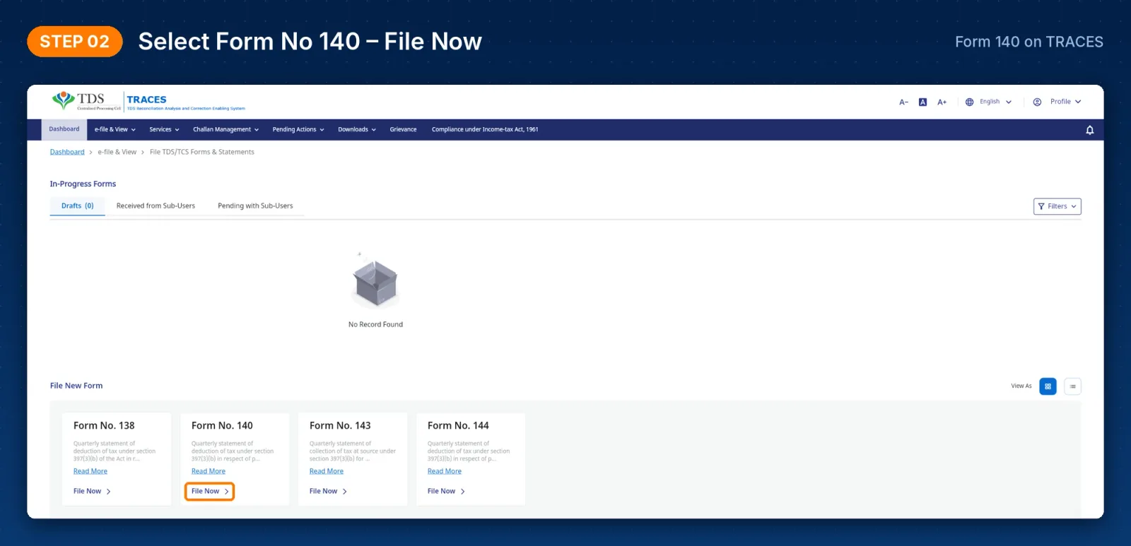
Task: Open the notification bell
Action: [x=1089, y=130]
